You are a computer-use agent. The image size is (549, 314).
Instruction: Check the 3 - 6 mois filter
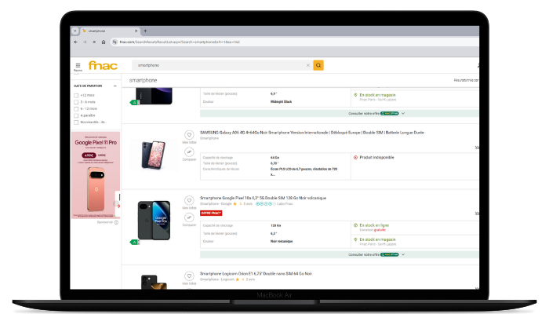76,102
